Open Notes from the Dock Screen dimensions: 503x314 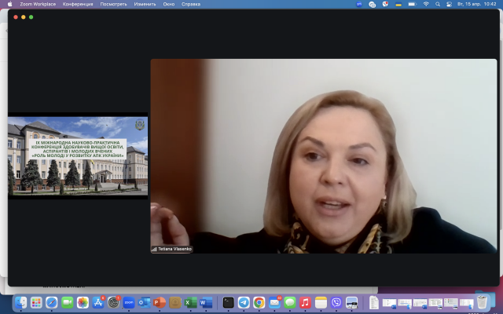pyautogui.click(x=321, y=302)
